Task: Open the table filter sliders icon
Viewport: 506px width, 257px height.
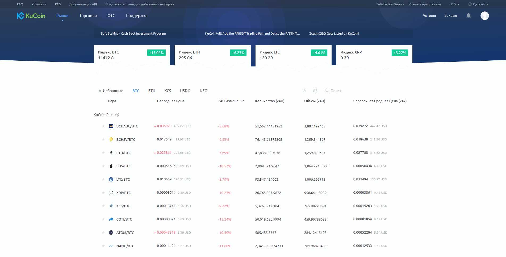Action: tap(315, 91)
